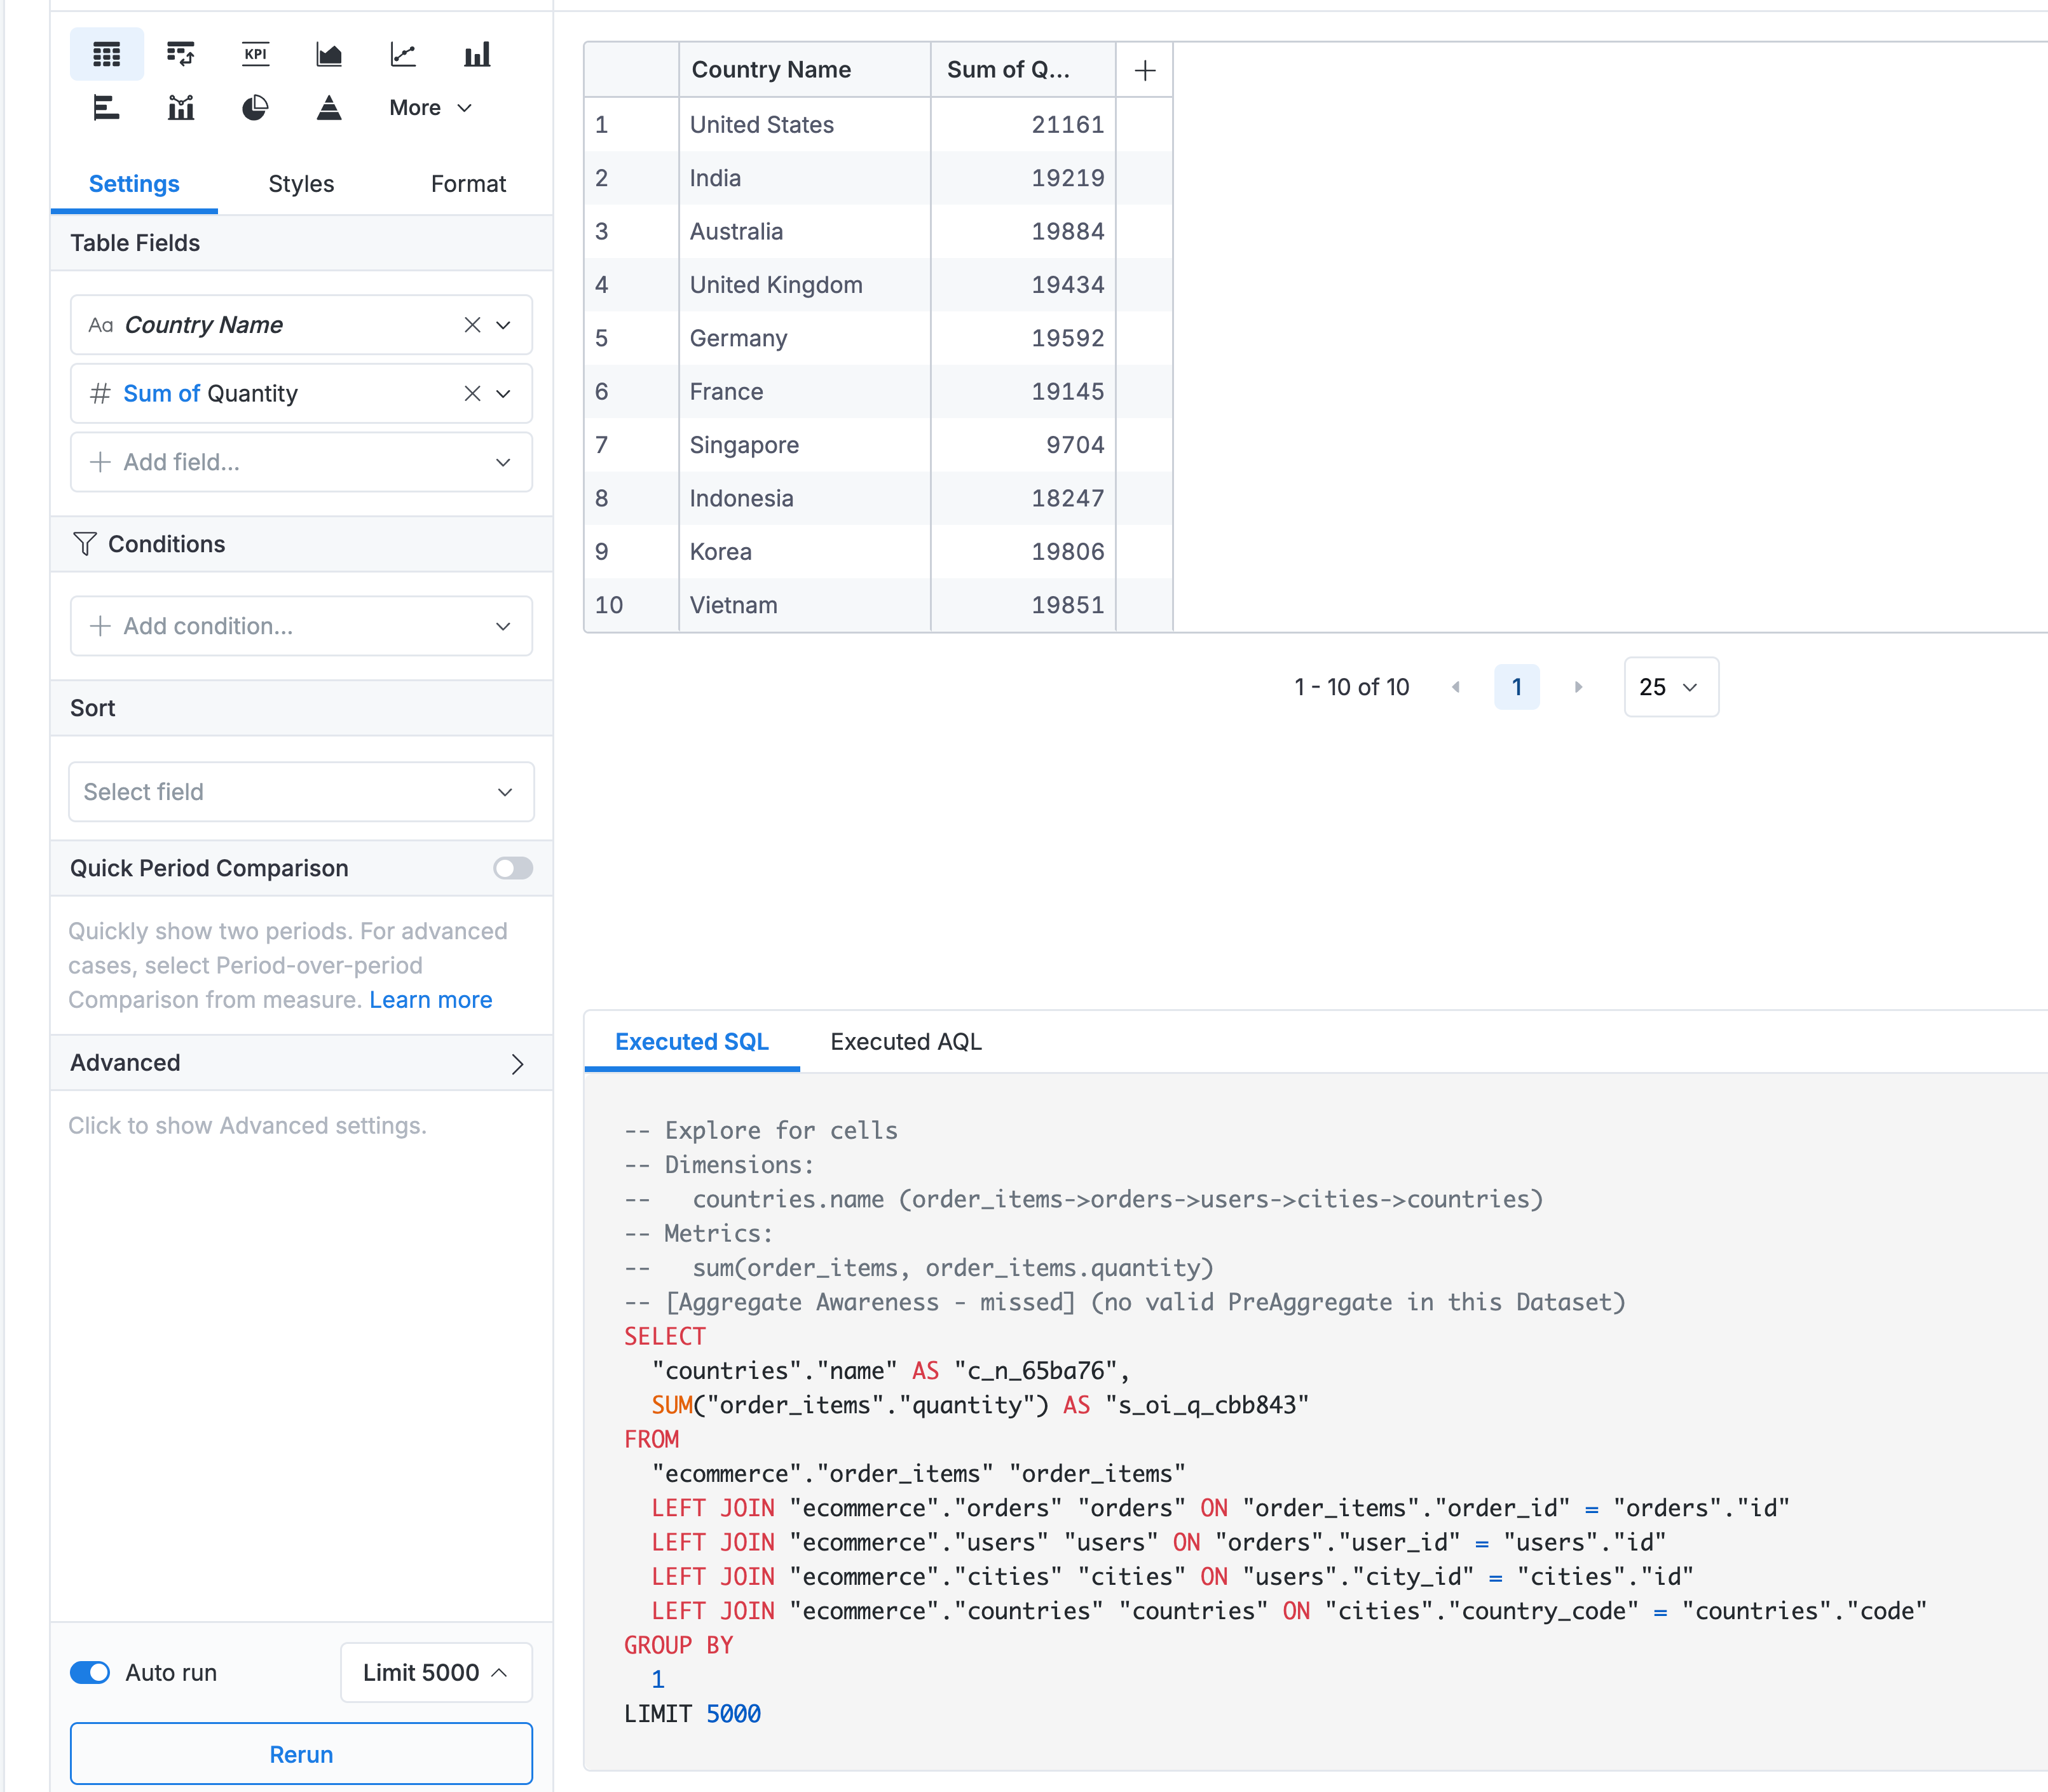
Task: Open the Limit 5000 dropdown
Action: [435, 1672]
